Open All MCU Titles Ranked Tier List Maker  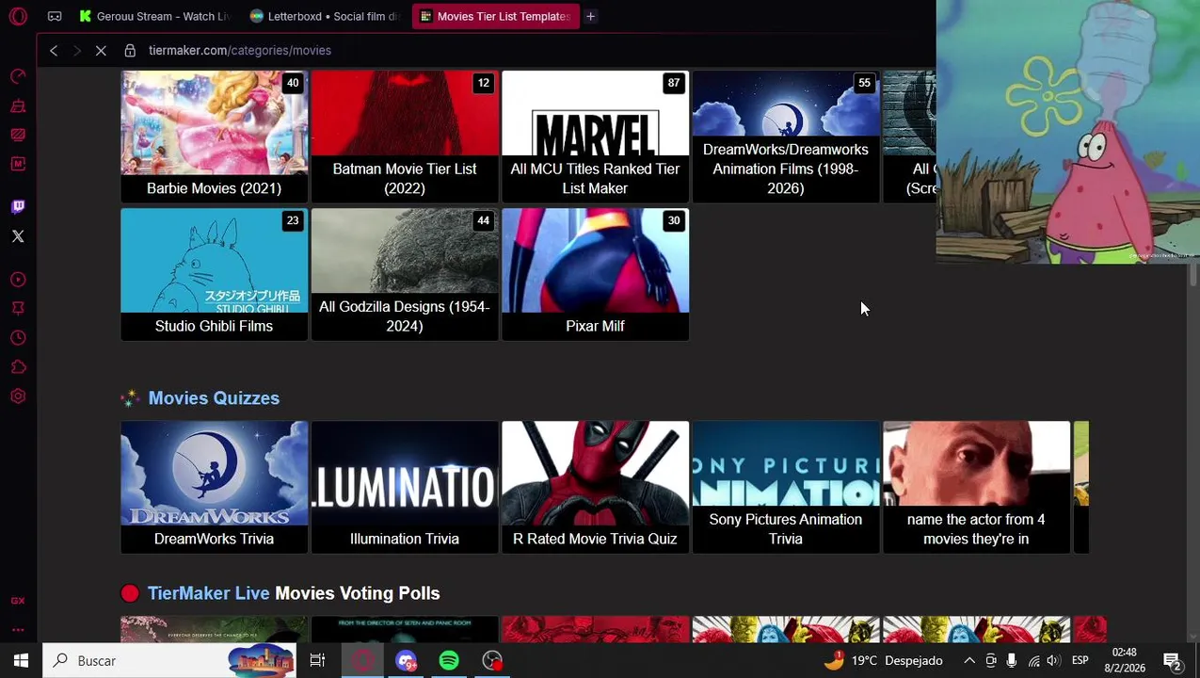pyautogui.click(x=595, y=137)
